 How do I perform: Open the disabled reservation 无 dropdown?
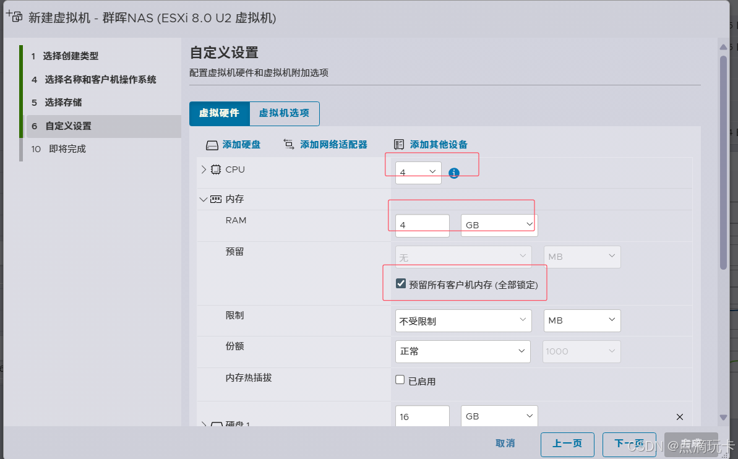(x=463, y=257)
